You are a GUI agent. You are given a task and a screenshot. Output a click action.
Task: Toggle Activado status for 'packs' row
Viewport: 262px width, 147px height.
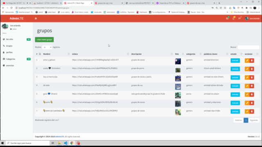[235, 103]
